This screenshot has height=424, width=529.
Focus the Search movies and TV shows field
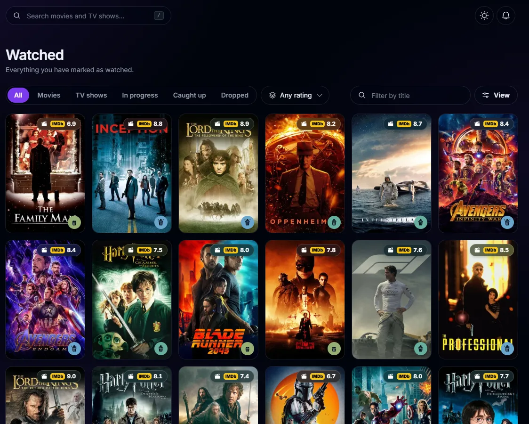(88, 16)
